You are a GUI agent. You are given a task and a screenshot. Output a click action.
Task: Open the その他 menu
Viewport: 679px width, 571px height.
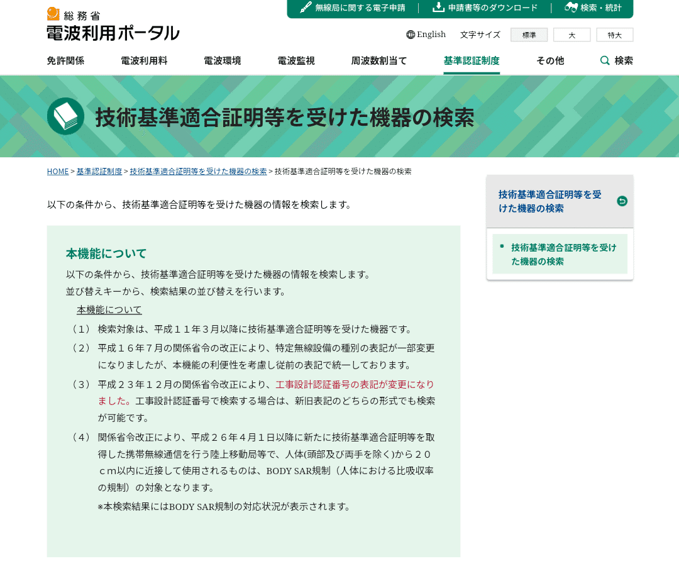(550, 60)
